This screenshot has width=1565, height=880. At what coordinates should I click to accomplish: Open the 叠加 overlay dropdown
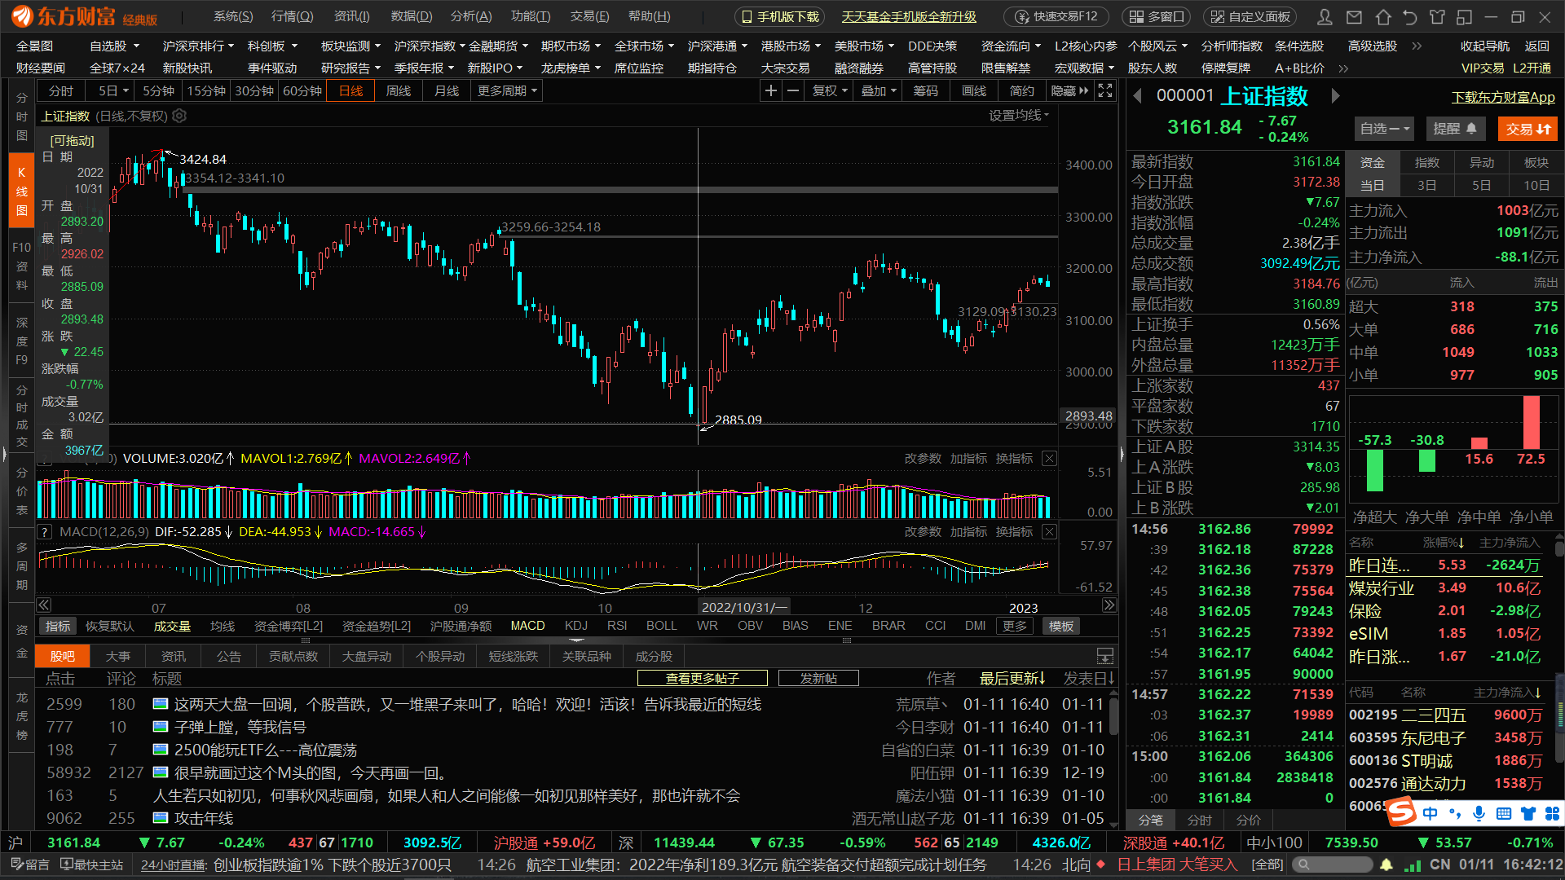coord(879,90)
